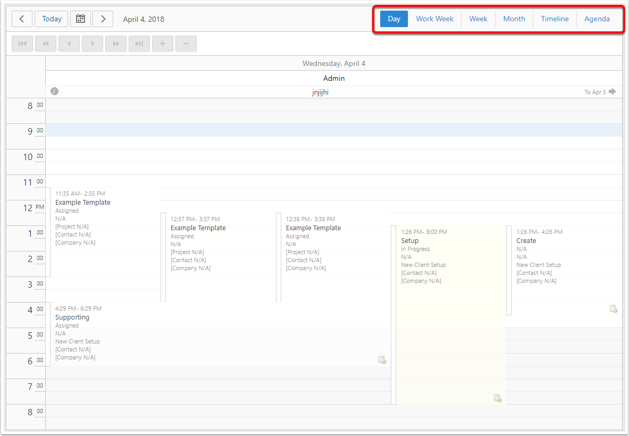629x436 pixels.
Task: Click the Today button
Action: 52,19
